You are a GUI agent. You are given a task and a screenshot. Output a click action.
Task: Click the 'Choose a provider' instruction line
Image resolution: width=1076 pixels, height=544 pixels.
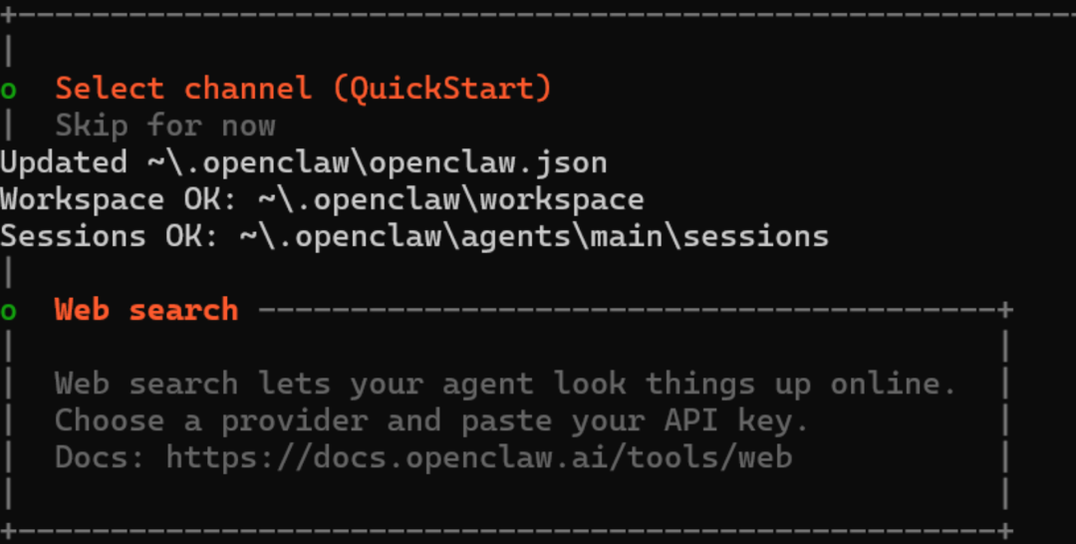click(x=431, y=420)
